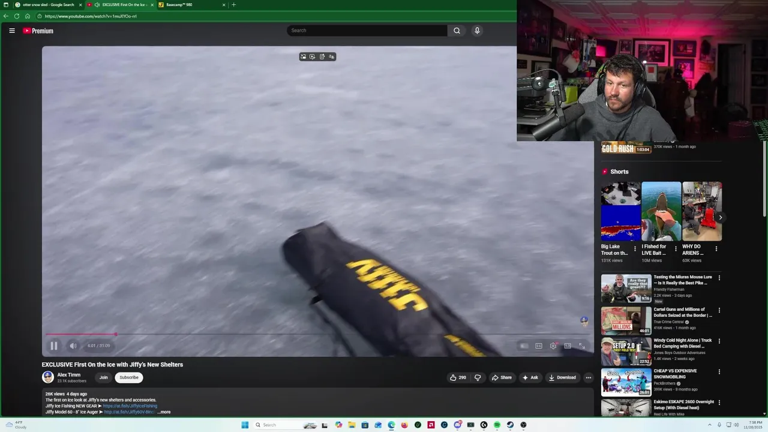Open Spotify from the taskbar
Image resolution: width=768 pixels, height=432 pixels.
[497, 425]
